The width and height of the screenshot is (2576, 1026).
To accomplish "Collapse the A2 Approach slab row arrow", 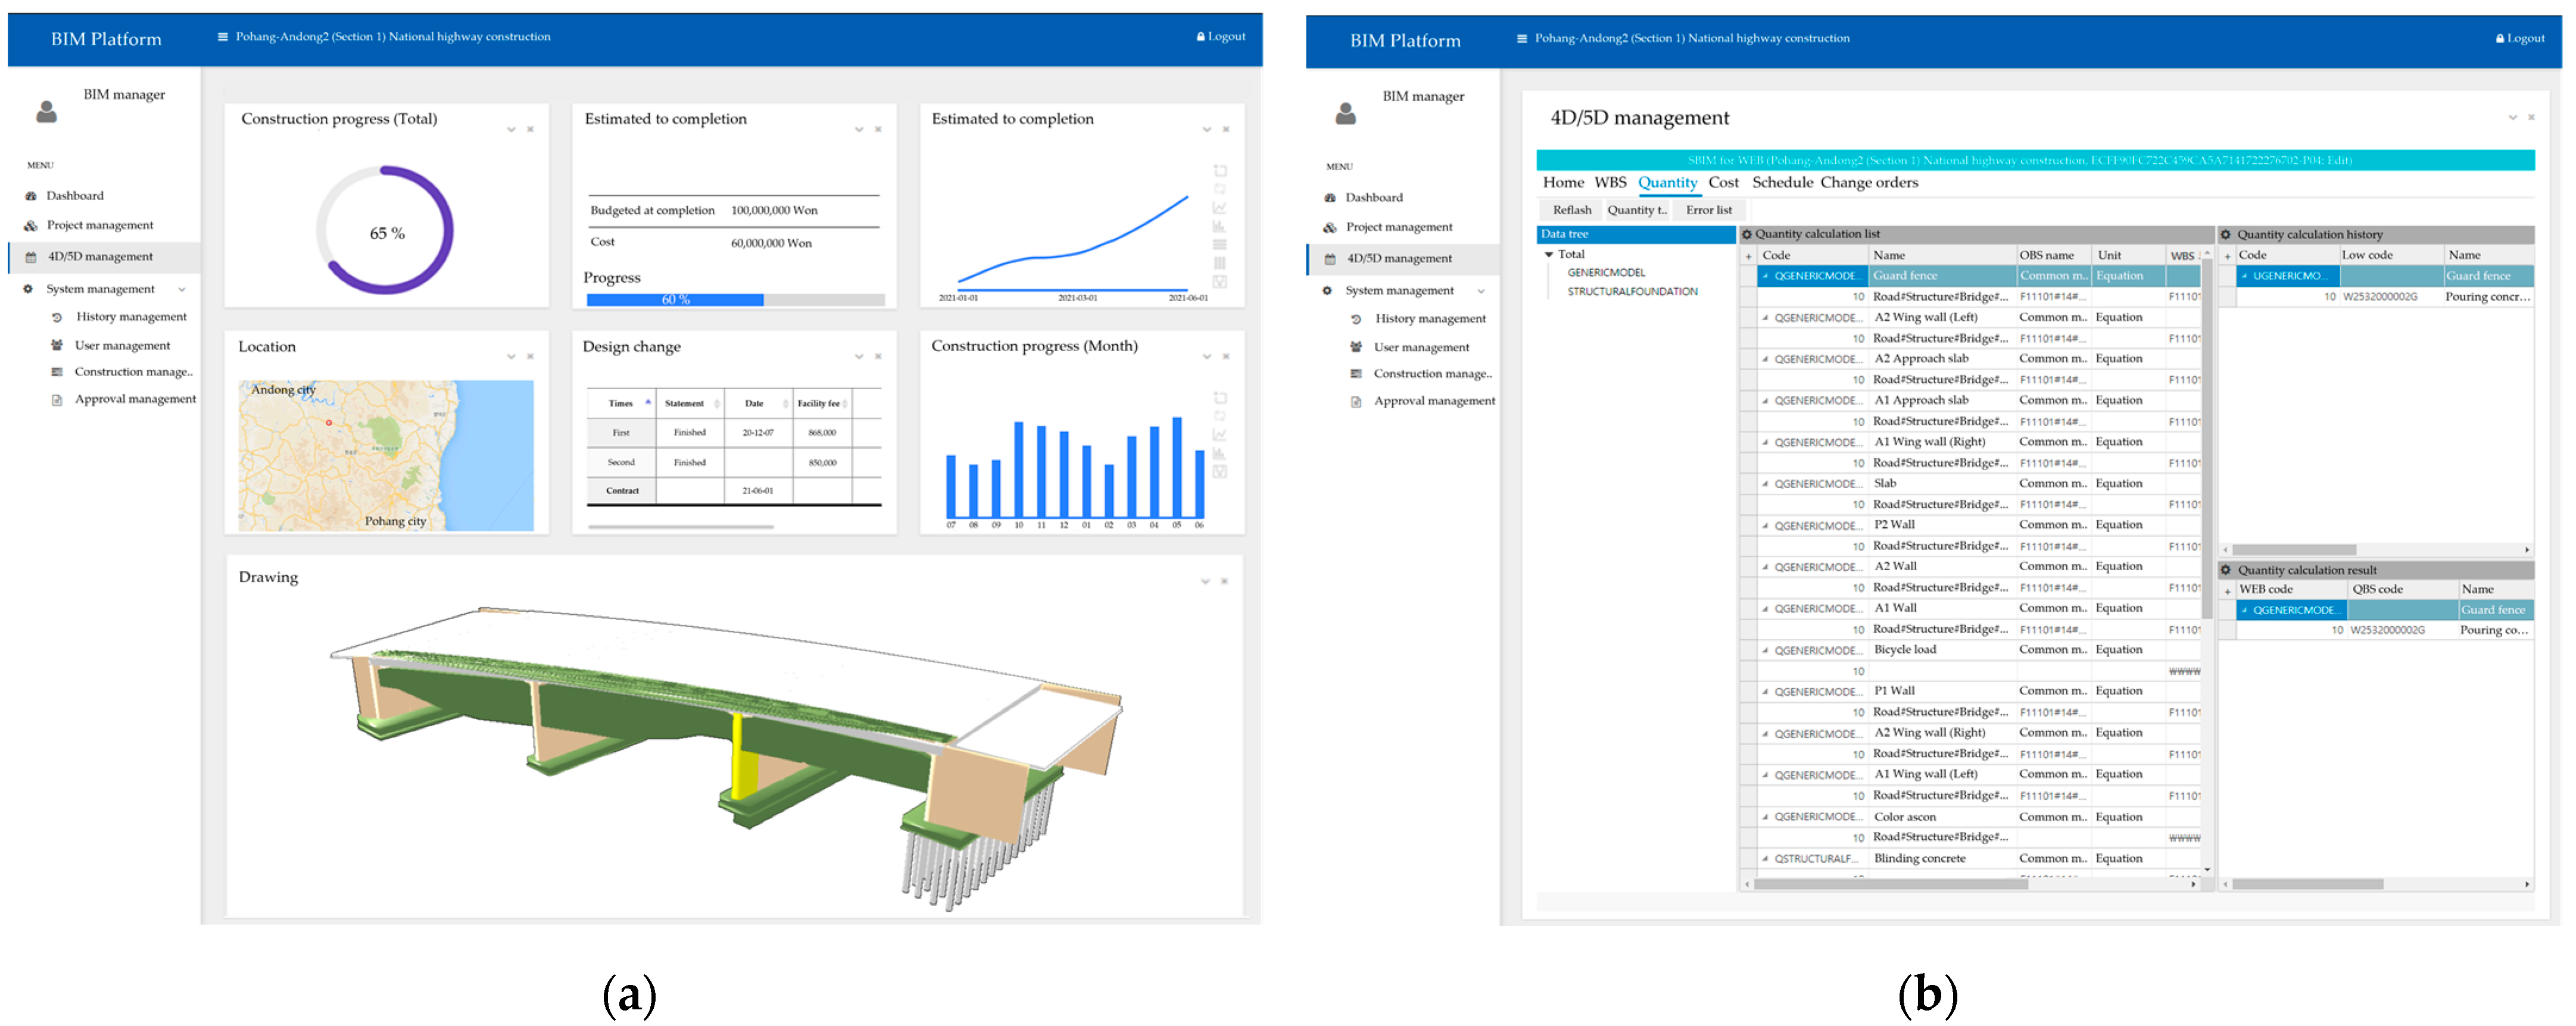I will point(1765,359).
